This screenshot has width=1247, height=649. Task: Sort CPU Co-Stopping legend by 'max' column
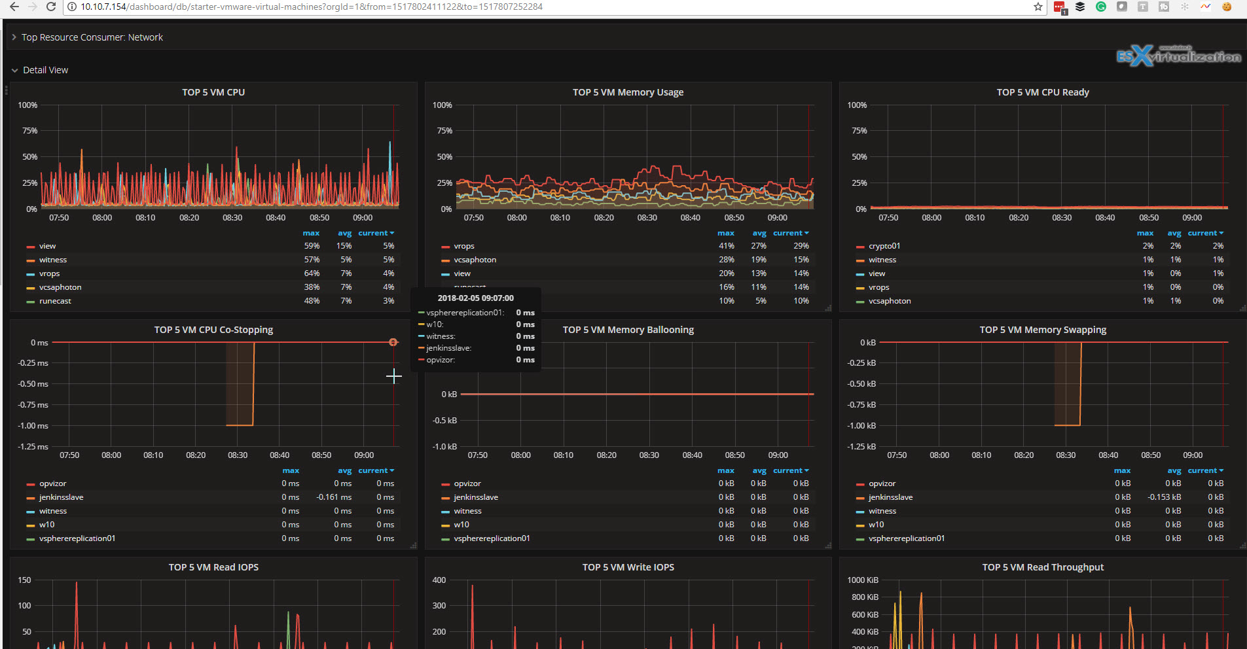(291, 470)
